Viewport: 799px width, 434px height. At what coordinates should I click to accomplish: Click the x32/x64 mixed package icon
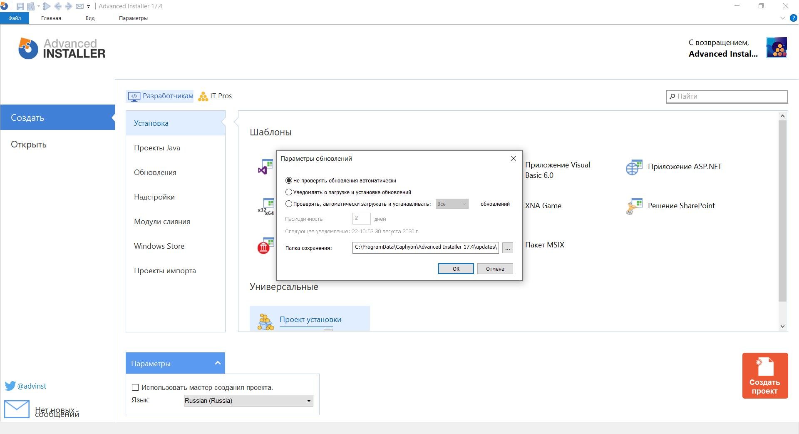pos(266,207)
